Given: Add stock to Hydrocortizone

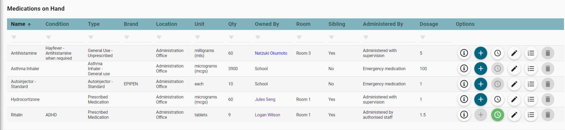Looking at the screenshot, I should pos(480,99).
